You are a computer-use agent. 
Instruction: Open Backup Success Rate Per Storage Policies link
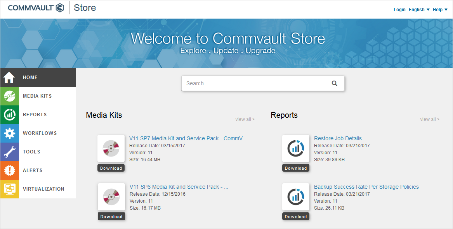(x=366, y=187)
